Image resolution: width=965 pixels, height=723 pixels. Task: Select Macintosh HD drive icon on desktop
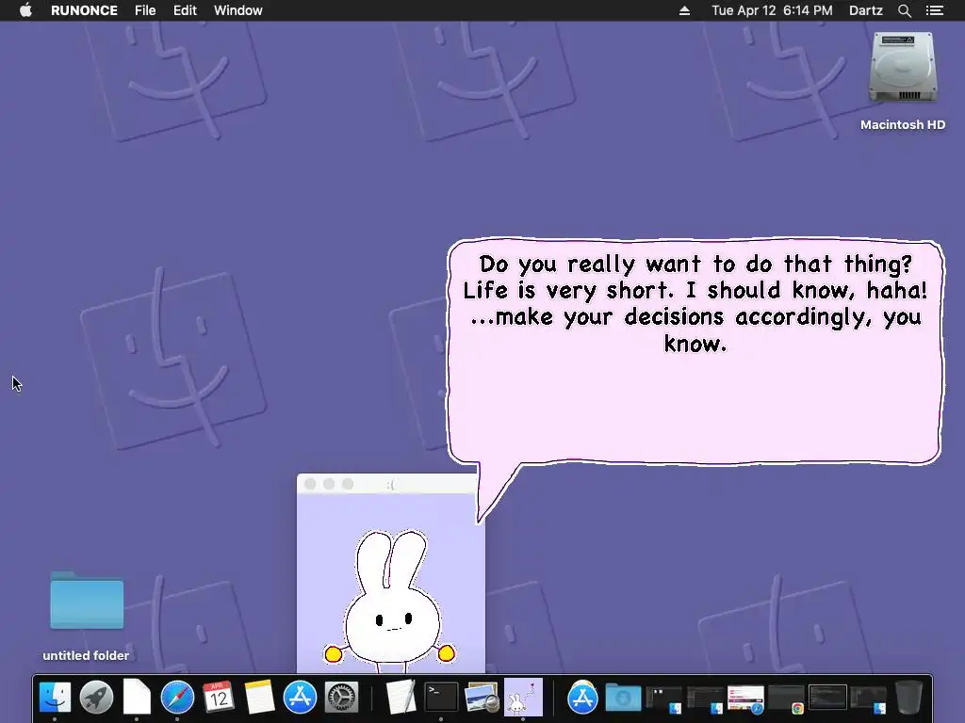[x=903, y=68]
